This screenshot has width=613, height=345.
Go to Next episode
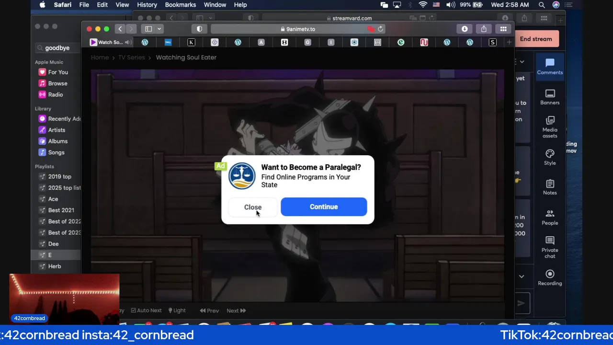pos(236,310)
